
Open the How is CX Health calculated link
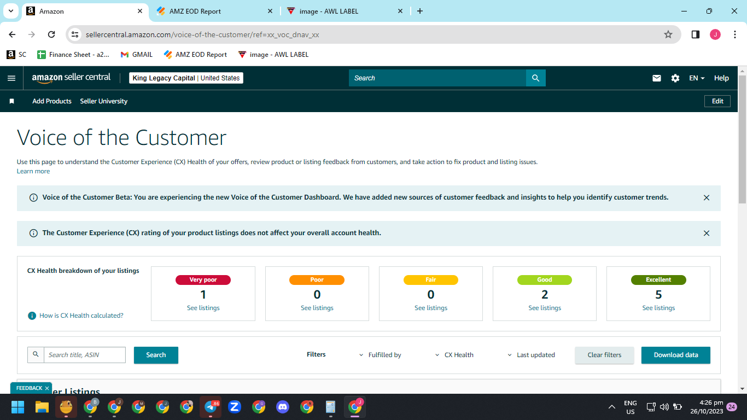[x=81, y=316]
